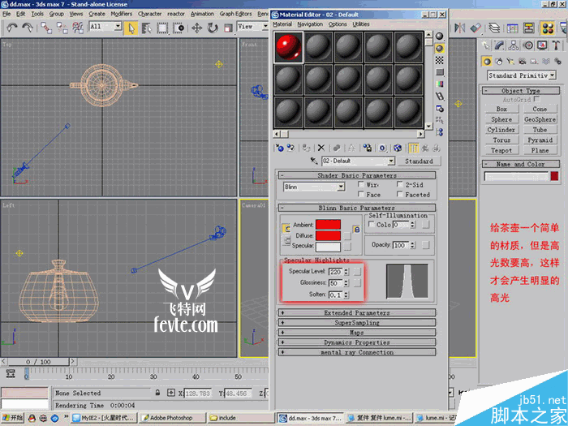Open Standard Primitives category dropdown
568x426 pixels.
(553, 75)
